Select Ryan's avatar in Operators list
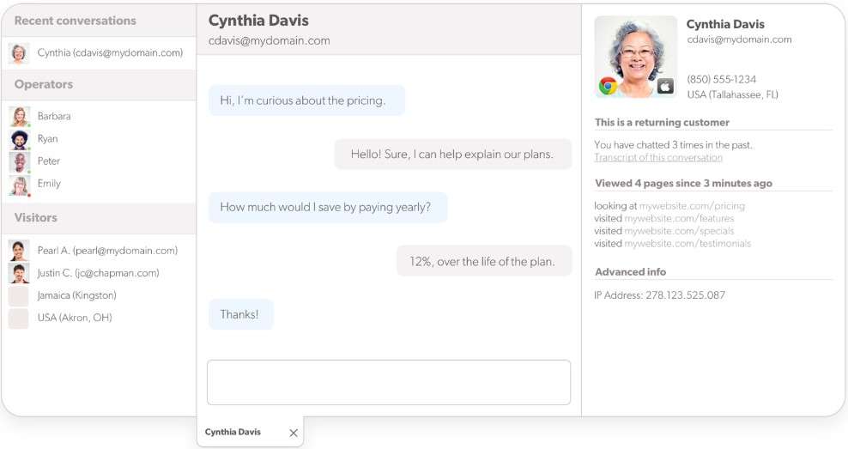The height and width of the screenshot is (449, 848). [20, 139]
